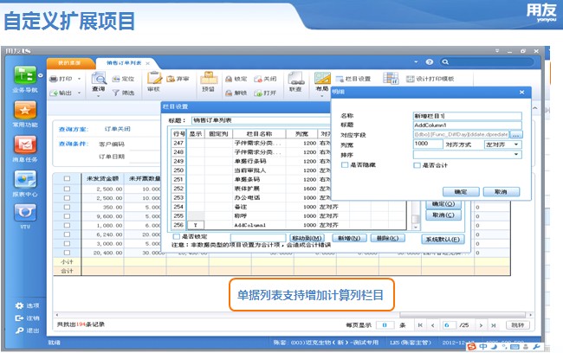563x353 pixels.
Task: Tick the checkbox for the 1,080.00 row
Action: click(67, 225)
